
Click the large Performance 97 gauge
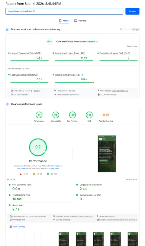pyautogui.click(x=38, y=147)
